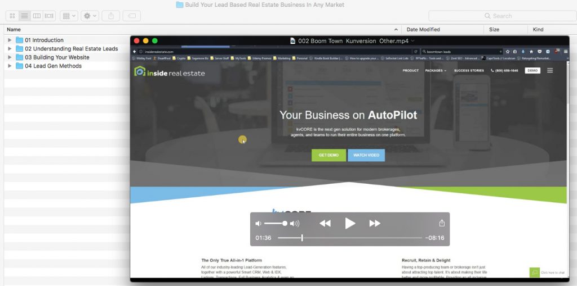Toggle the -08:16 remaining time display
This screenshot has width=577, height=286.
pyautogui.click(x=434, y=238)
